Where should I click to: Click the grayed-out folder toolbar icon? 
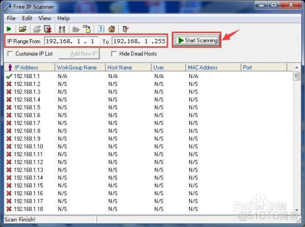(x=76, y=29)
